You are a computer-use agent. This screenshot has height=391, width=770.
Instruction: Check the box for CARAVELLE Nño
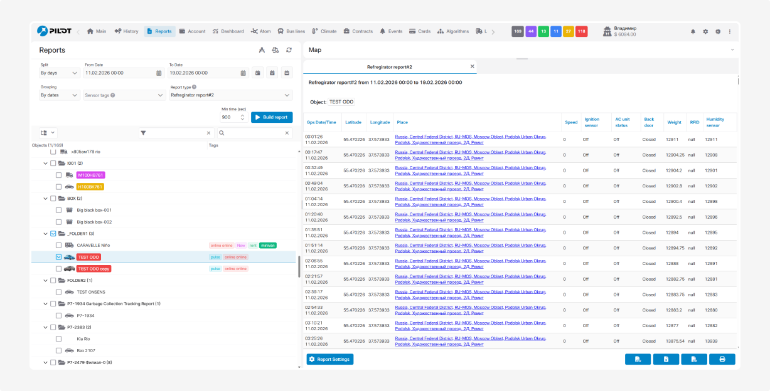tap(59, 245)
